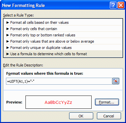Image resolution: width=126 pixels, height=123 pixels.
Task: Cancel the new formatting rule
Action: coord(109,116)
